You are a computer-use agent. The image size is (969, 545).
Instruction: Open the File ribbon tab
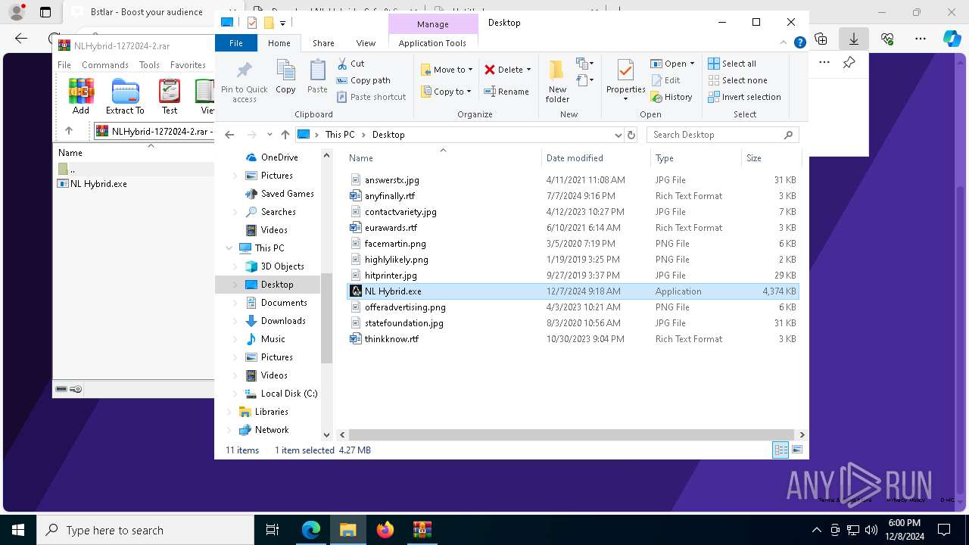click(236, 43)
